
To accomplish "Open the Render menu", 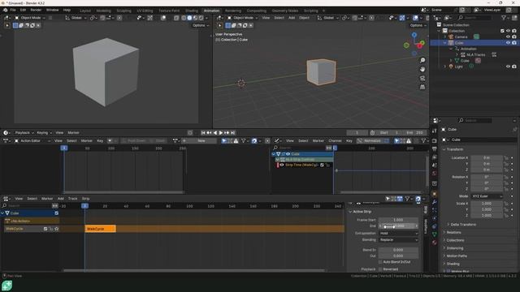I will pos(36,10).
